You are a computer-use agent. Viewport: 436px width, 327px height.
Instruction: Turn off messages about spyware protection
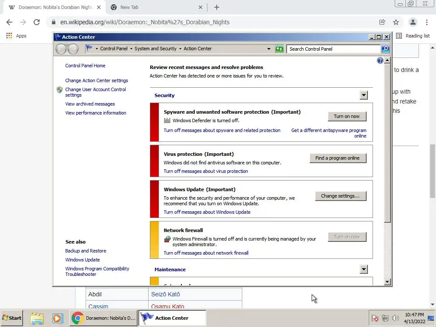click(222, 130)
